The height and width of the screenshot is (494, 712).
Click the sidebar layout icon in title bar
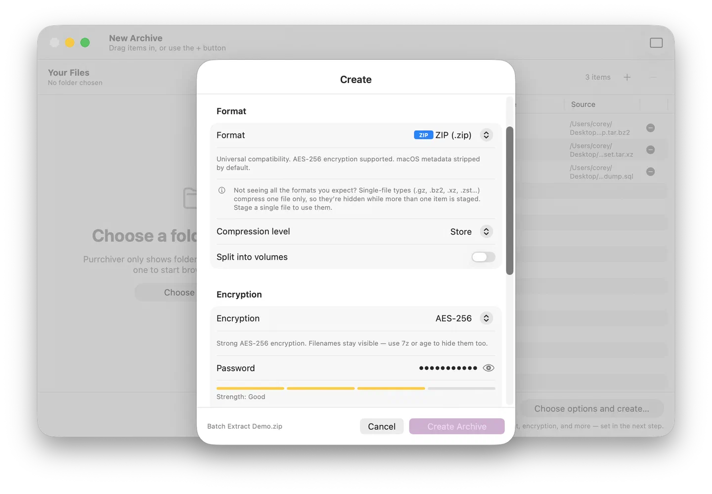tap(656, 43)
